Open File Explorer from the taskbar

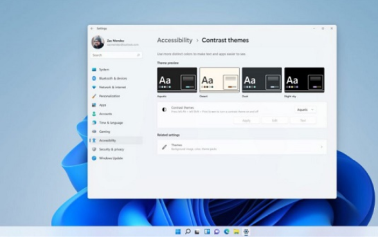coord(237,232)
